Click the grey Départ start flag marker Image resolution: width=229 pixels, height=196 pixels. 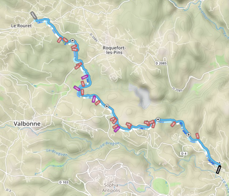coord(34,16)
